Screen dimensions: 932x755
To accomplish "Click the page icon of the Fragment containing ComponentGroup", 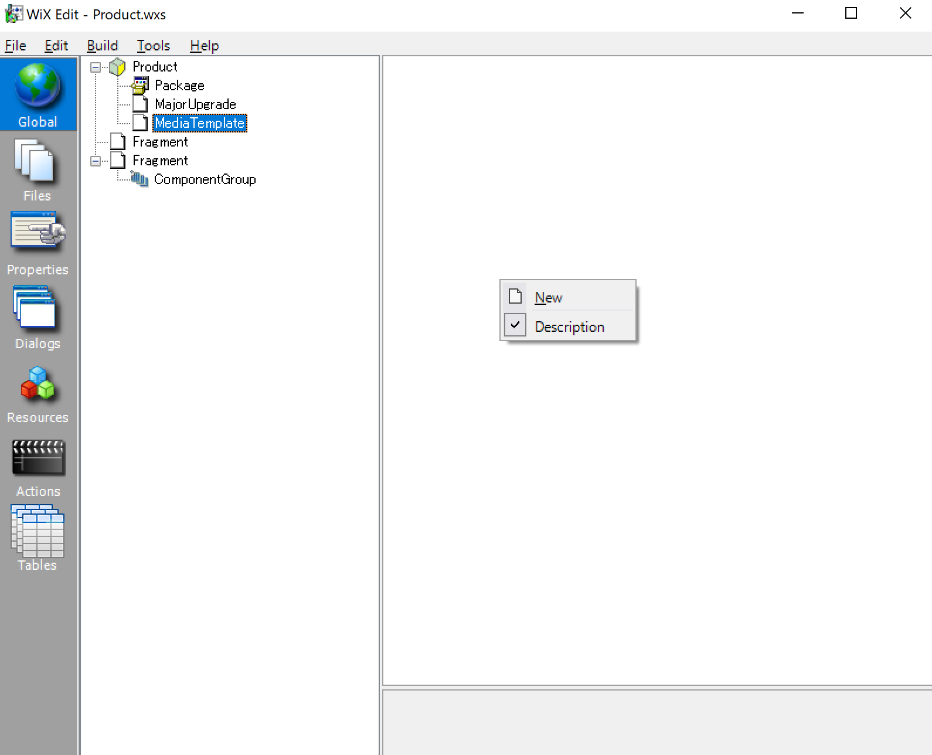I will (x=118, y=161).
